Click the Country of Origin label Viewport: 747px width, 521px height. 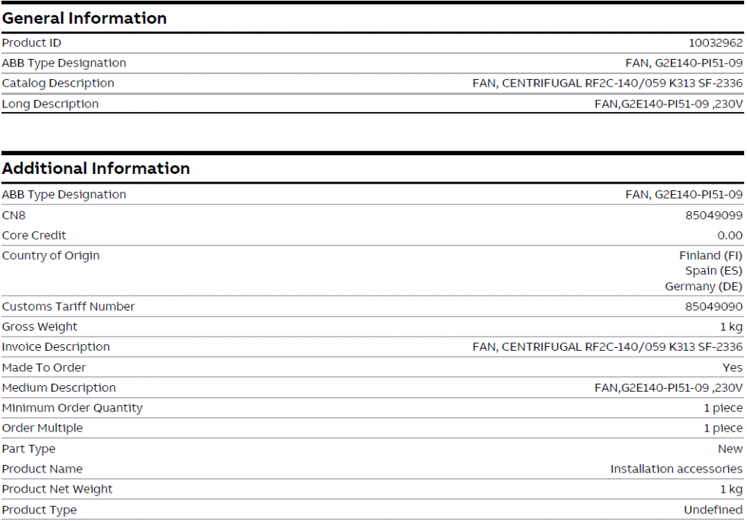click(x=51, y=255)
